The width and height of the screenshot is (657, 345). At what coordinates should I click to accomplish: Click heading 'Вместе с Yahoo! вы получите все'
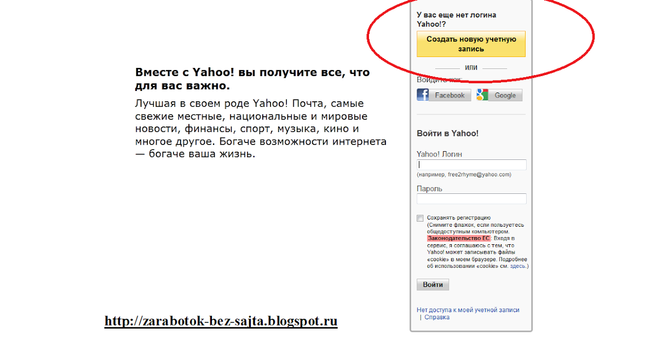[252, 79]
